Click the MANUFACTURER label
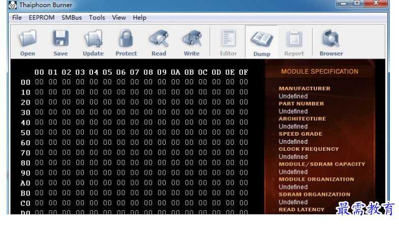399x225 pixels. [304, 88]
